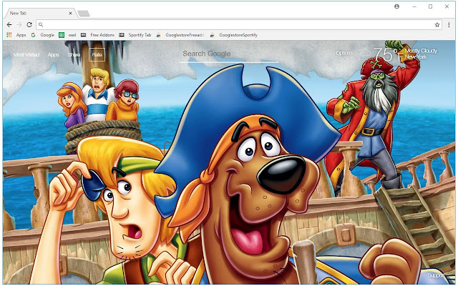Close the New Tab tab
Image resolution: width=458 pixels, height=286 pixels.
70,13
